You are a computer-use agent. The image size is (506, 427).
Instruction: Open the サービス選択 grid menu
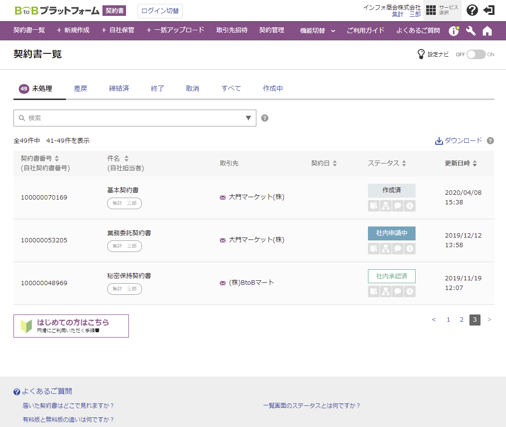click(x=443, y=10)
